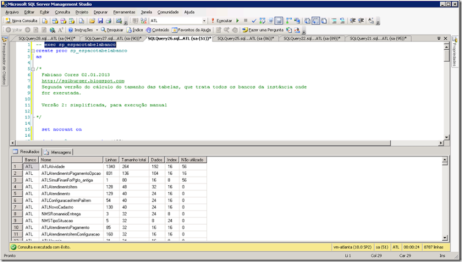This screenshot has height=262, width=462.
Task: Click the editor vertical scrollbar thumb
Action: pos(446,55)
